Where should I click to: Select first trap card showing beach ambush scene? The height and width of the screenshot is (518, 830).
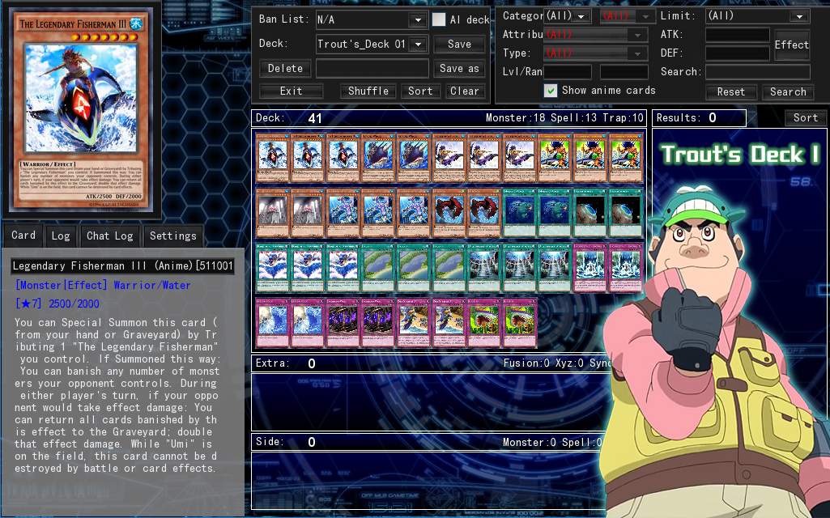[x=414, y=323]
